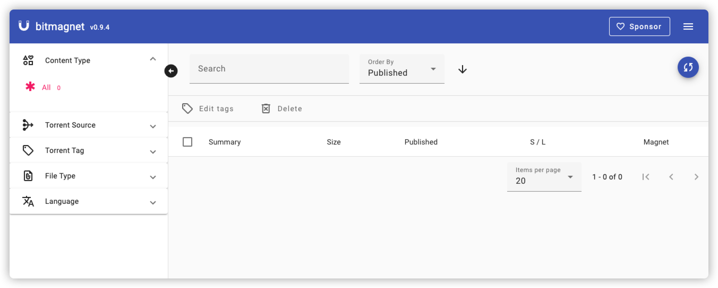The height and width of the screenshot is (288, 718).
Task: Go to next page arrow
Action: click(696, 177)
